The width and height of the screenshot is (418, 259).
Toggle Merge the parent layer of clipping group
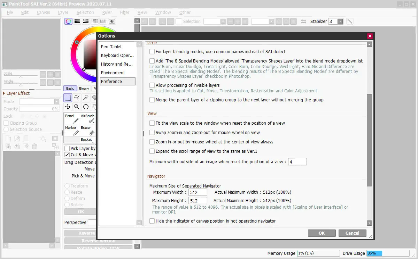[152, 100]
